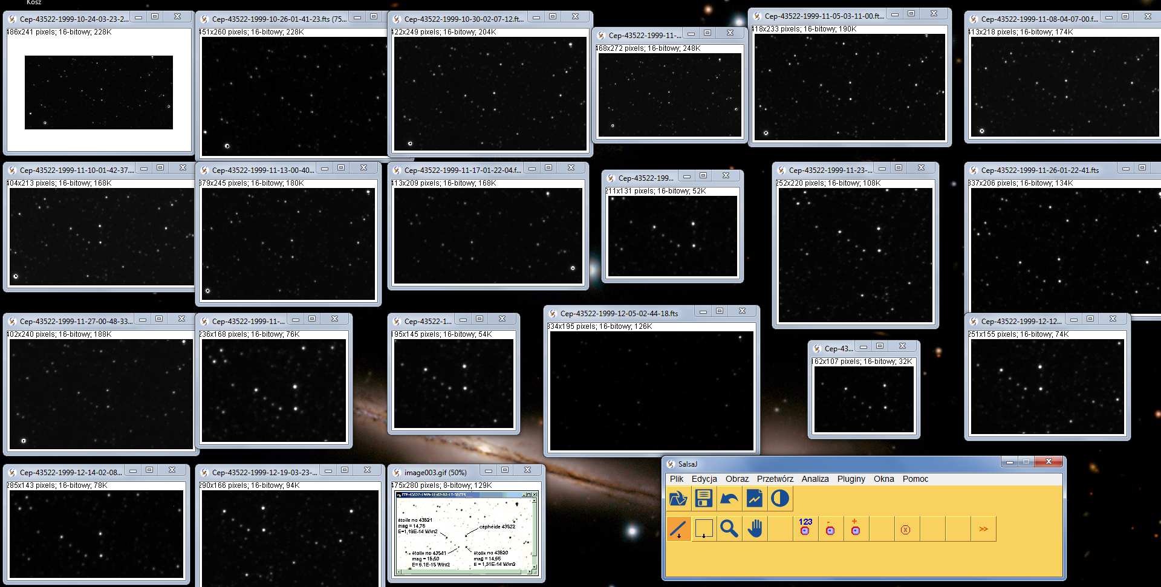This screenshot has width=1161, height=587.
Task: Click the undo arrow icon
Action: 729,499
